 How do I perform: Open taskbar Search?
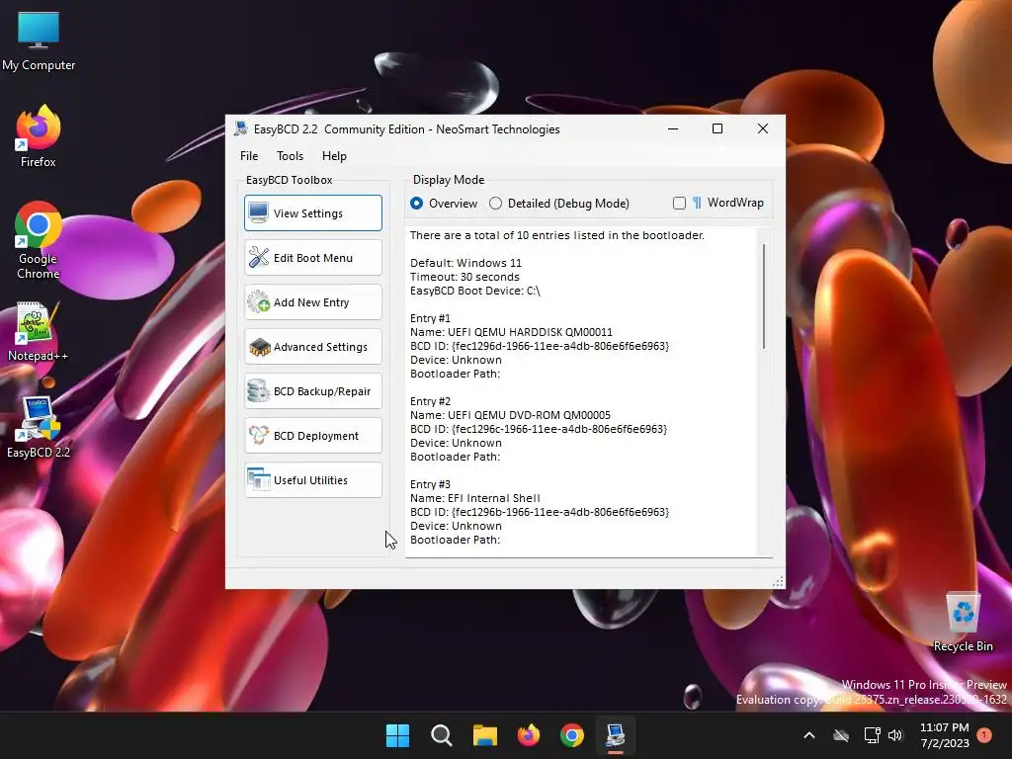tap(442, 735)
